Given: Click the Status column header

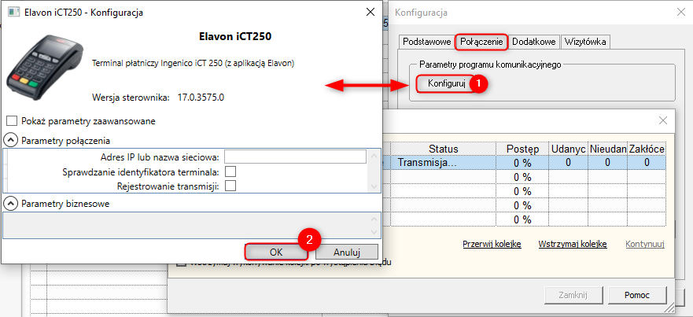Looking at the screenshot, I should 444,149.
